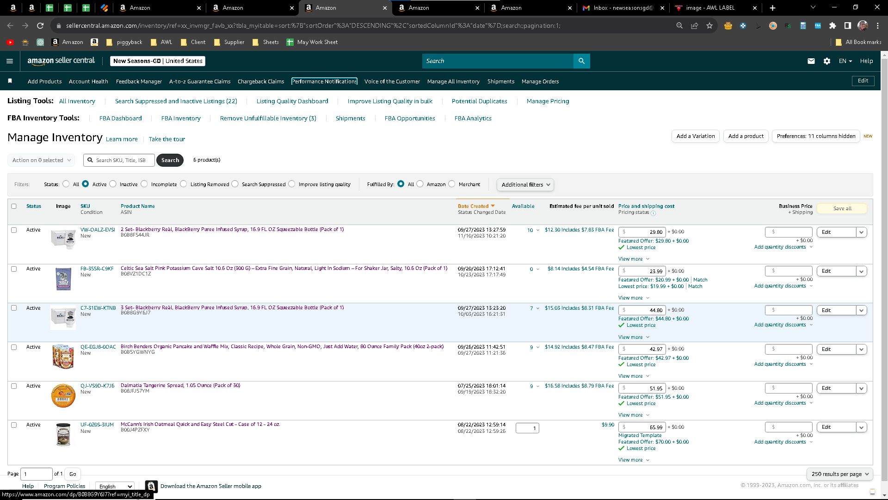This screenshot has height=500, width=888.
Task: Open the browser side panel icon
Action: tap(848, 26)
